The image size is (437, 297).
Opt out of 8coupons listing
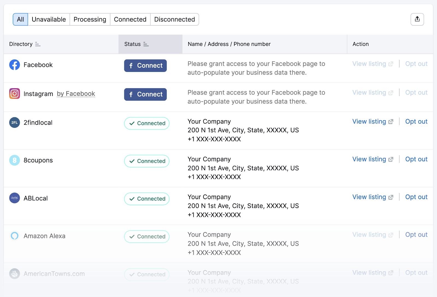tap(416, 159)
